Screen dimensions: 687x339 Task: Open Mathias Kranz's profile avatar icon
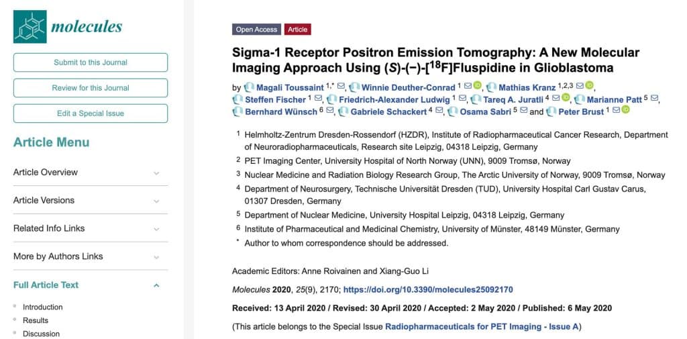pyautogui.click(x=492, y=87)
